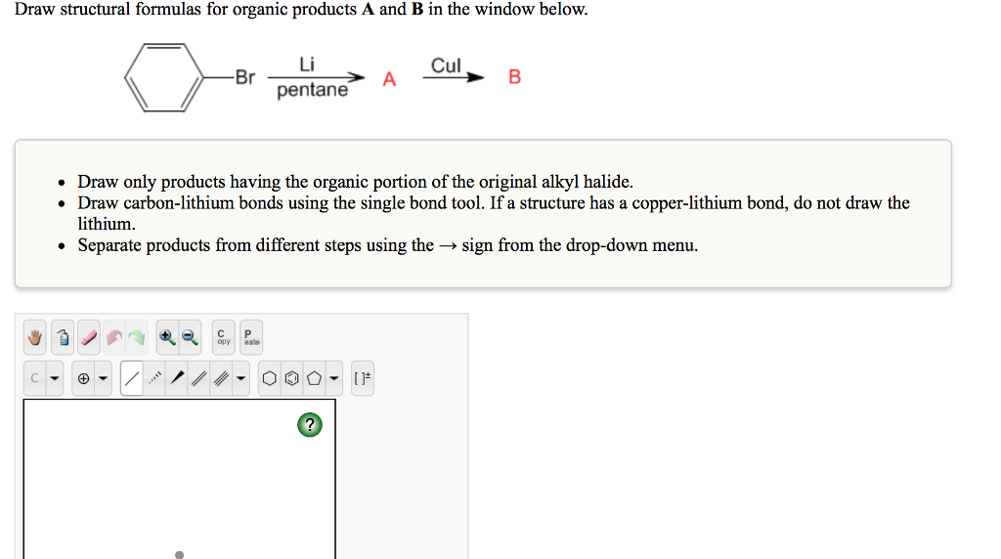Click the CuI reagent label
1001x559 pixels.
click(446, 65)
